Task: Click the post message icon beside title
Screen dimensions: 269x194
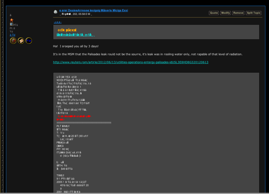Action: tap(56, 12)
